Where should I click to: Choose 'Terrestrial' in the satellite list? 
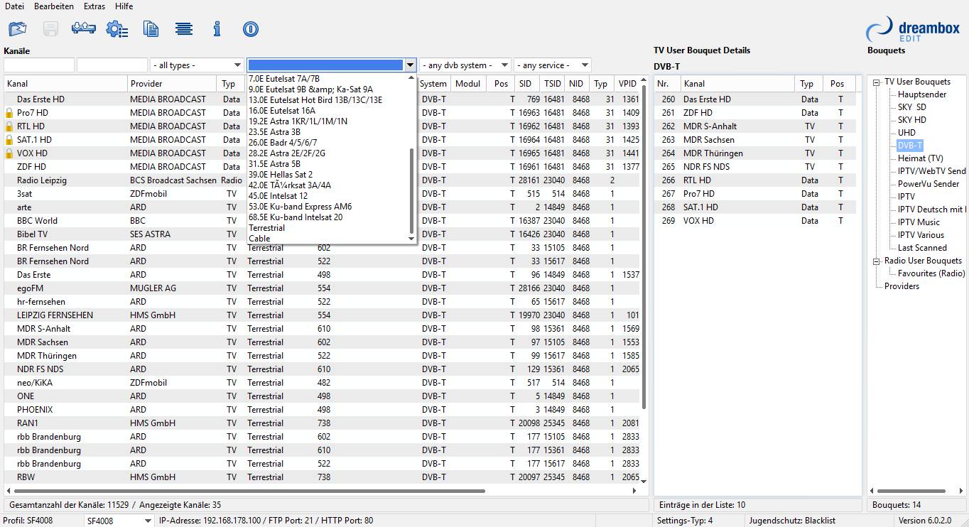[266, 228]
